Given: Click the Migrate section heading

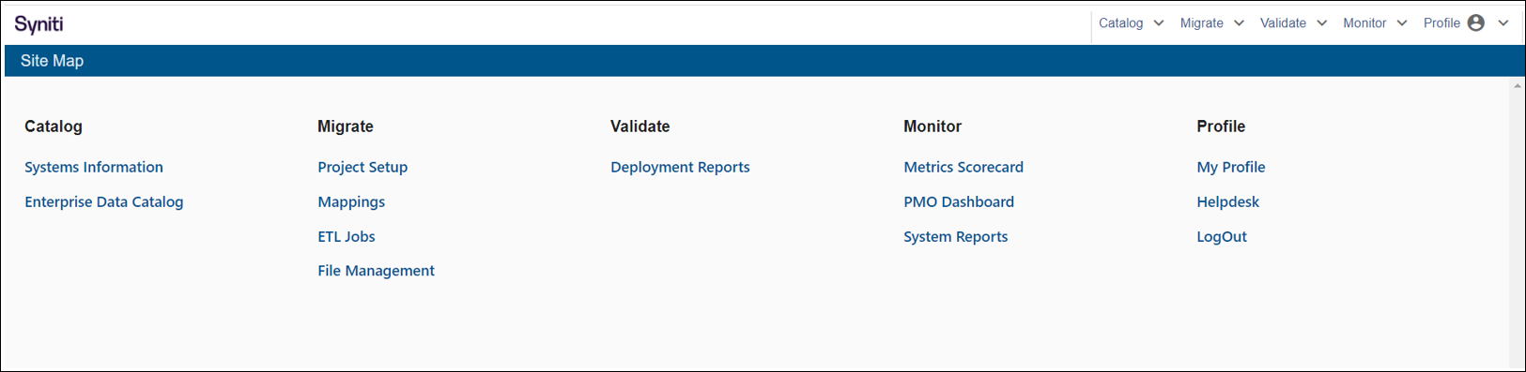Looking at the screenshot, I should point(346,126).
